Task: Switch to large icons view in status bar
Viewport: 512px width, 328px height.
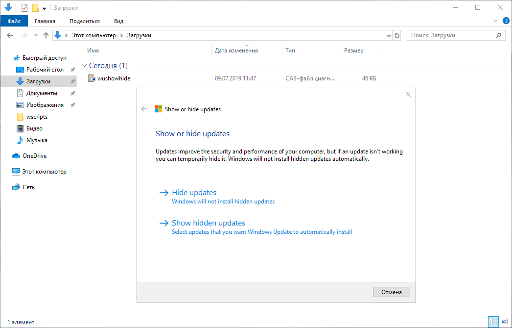Action: (x=504, y=322)
